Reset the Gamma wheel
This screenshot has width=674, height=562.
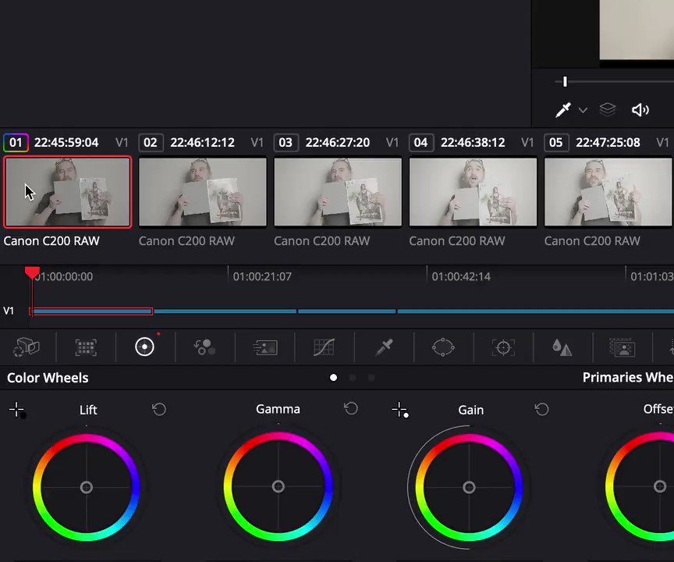[351, 408]
